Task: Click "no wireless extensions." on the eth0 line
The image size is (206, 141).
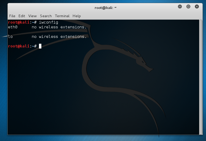Action: pyautogui.click(x=59, y=27)
